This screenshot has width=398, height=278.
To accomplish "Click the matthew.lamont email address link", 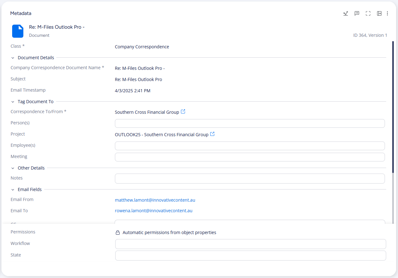I will tap(155, 200).
